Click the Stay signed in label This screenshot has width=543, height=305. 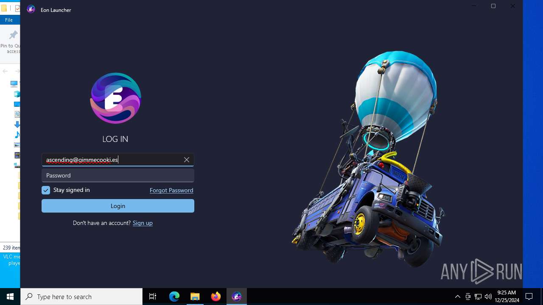pyautogui.click(x=72, y=190)
